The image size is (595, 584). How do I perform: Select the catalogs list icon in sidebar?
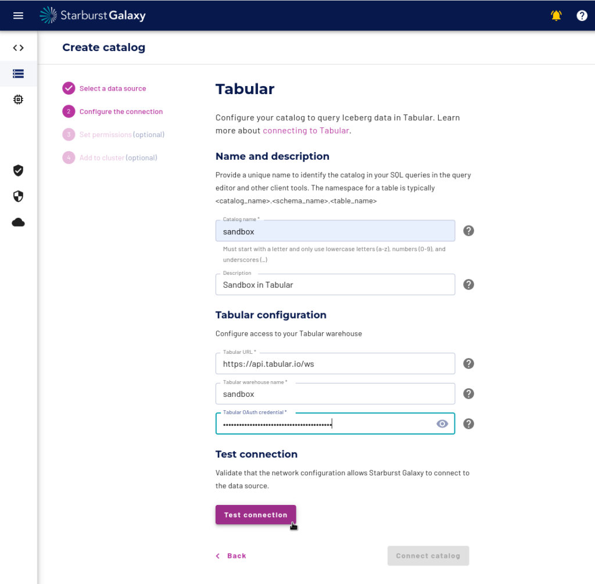coord(18,74)
